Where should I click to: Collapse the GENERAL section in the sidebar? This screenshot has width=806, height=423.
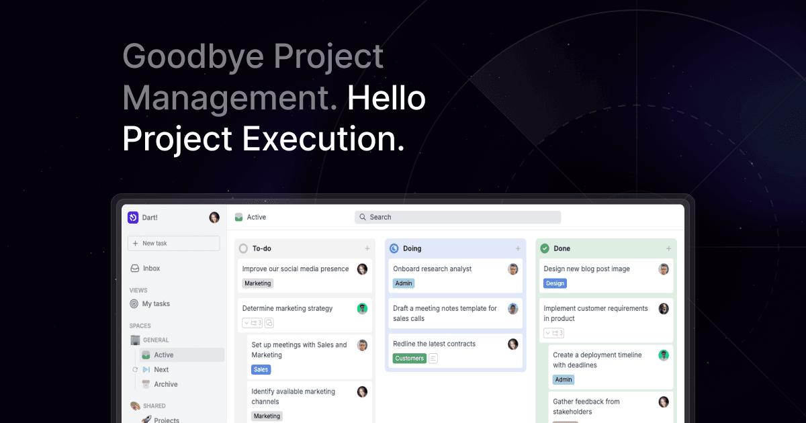point(135,340)
